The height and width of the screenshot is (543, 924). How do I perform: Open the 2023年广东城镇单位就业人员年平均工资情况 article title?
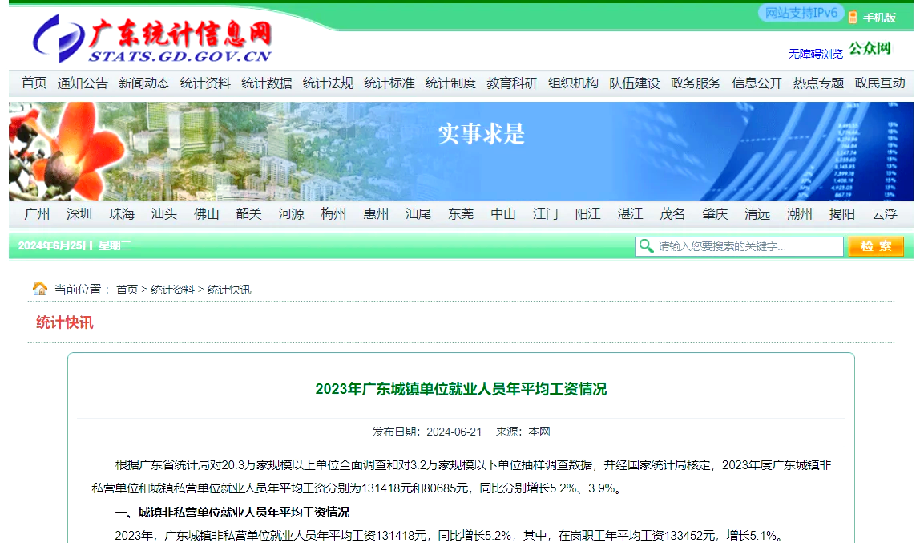click(x=462, y=389)
